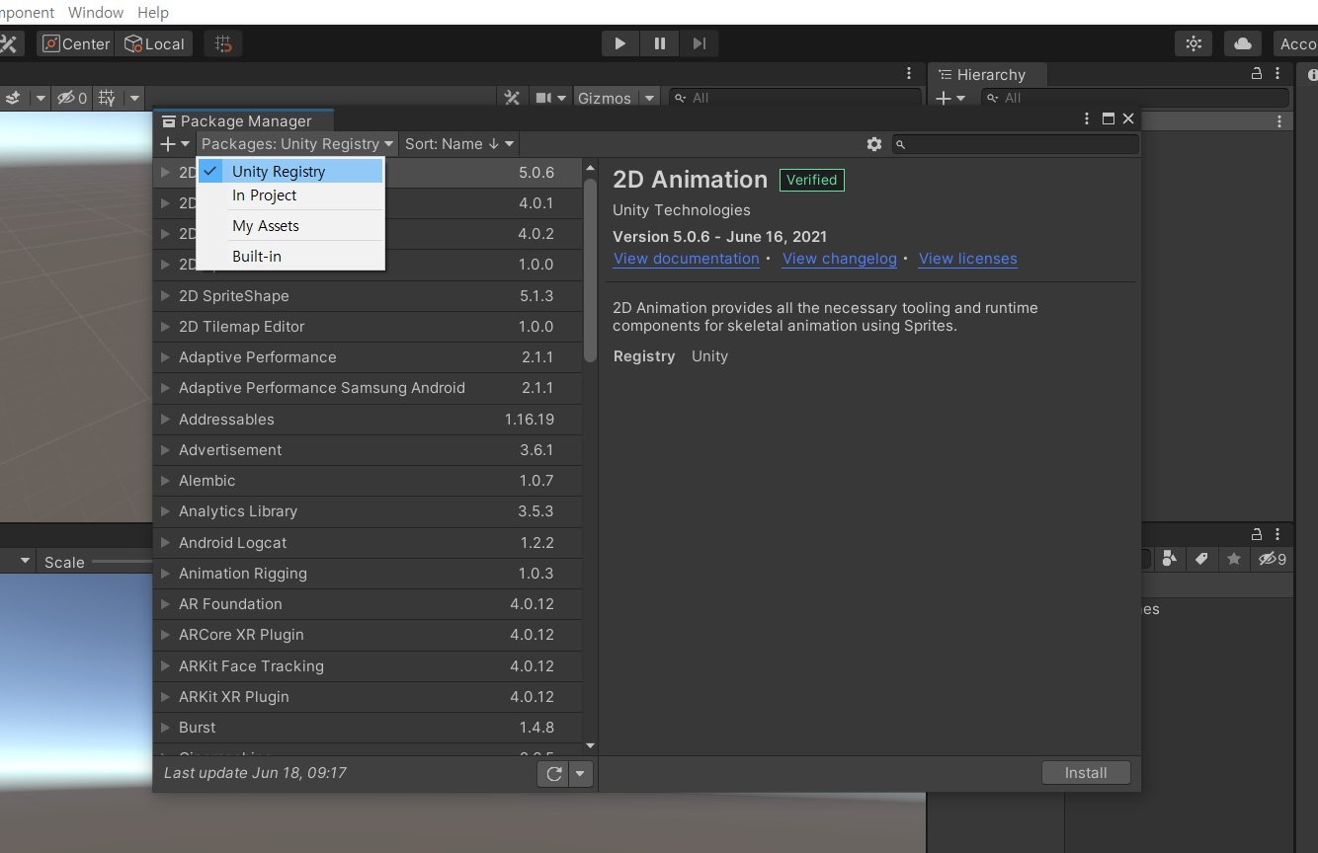This screenshot has height=853, width=1318.
Task: Click the Scene view search field
Action: click(x=795, y=98)
